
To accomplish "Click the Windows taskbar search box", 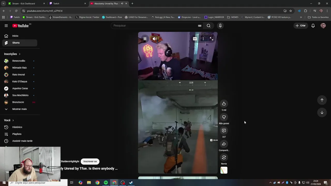I will [x=38, y=183].
